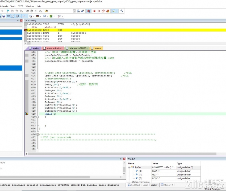Click the find in files icon
Screen dimensions: 226x191
tap(78, 11)
